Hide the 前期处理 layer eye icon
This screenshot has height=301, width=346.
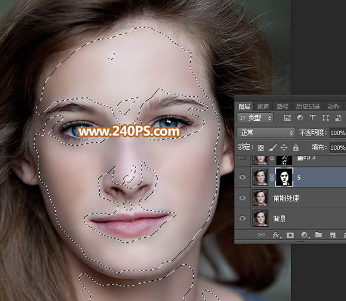point(243,198)
